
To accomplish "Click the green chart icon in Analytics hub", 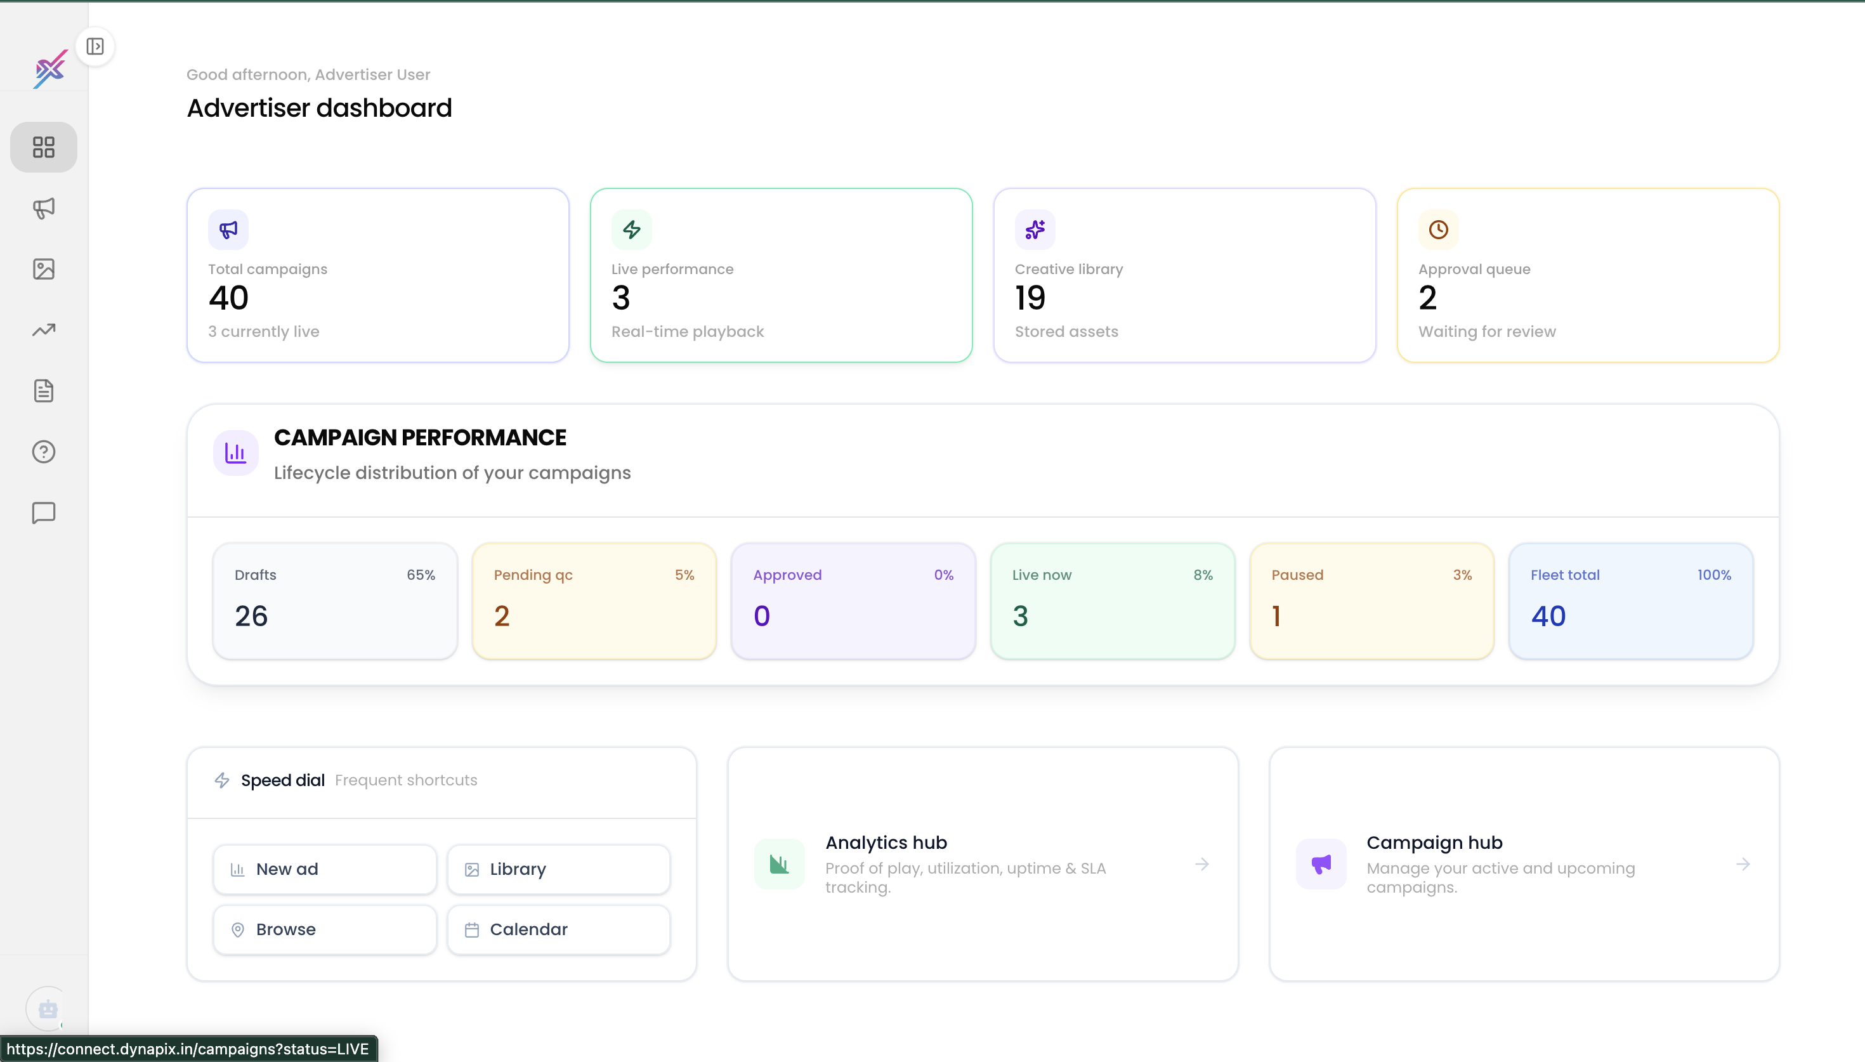I will tap(780, 864).
